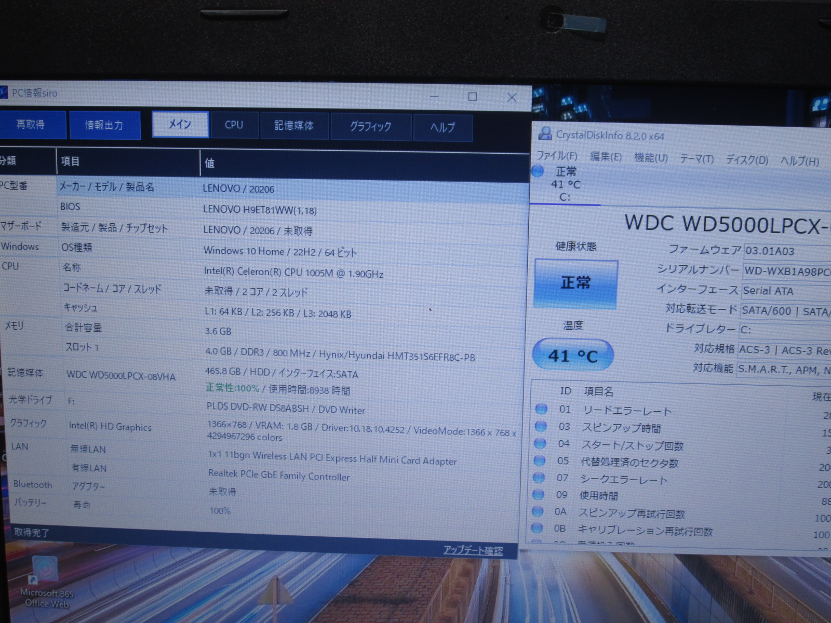
Task: Open the 記憶媒体 tab
Action: [x=294, y=126]
